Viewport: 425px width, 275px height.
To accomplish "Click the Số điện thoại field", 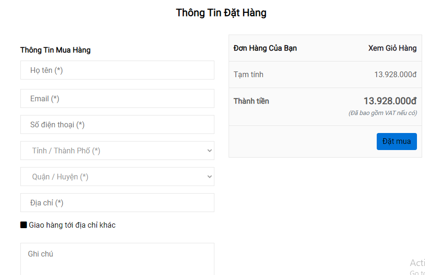I will pos(117,124).
